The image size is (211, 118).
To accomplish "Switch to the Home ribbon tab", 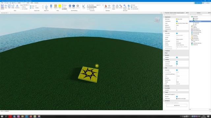I will point(19,3).
